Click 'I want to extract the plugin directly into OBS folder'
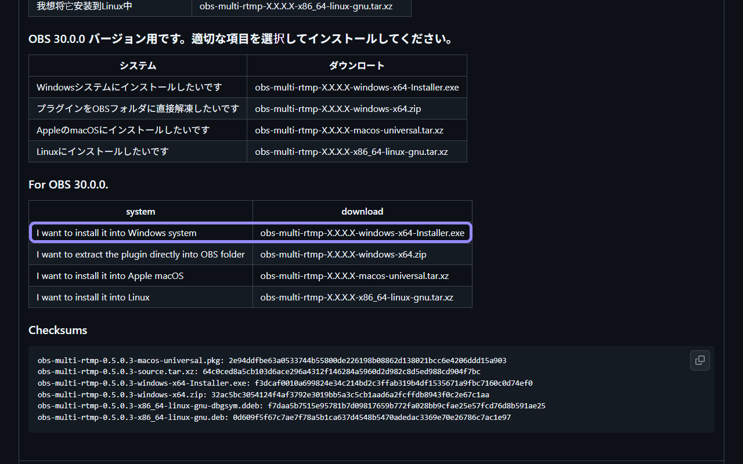Screen dimensions: 743x464 (x=141, y=255)
